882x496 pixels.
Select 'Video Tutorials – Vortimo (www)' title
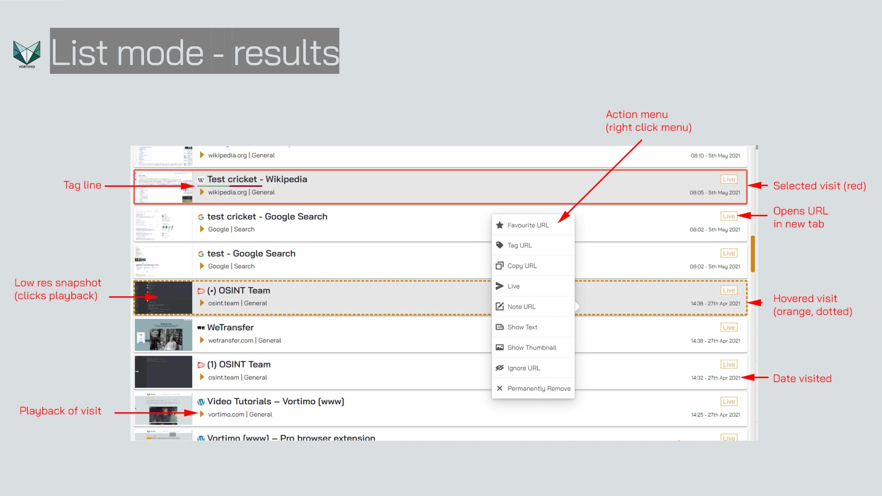tap(276, 401)
